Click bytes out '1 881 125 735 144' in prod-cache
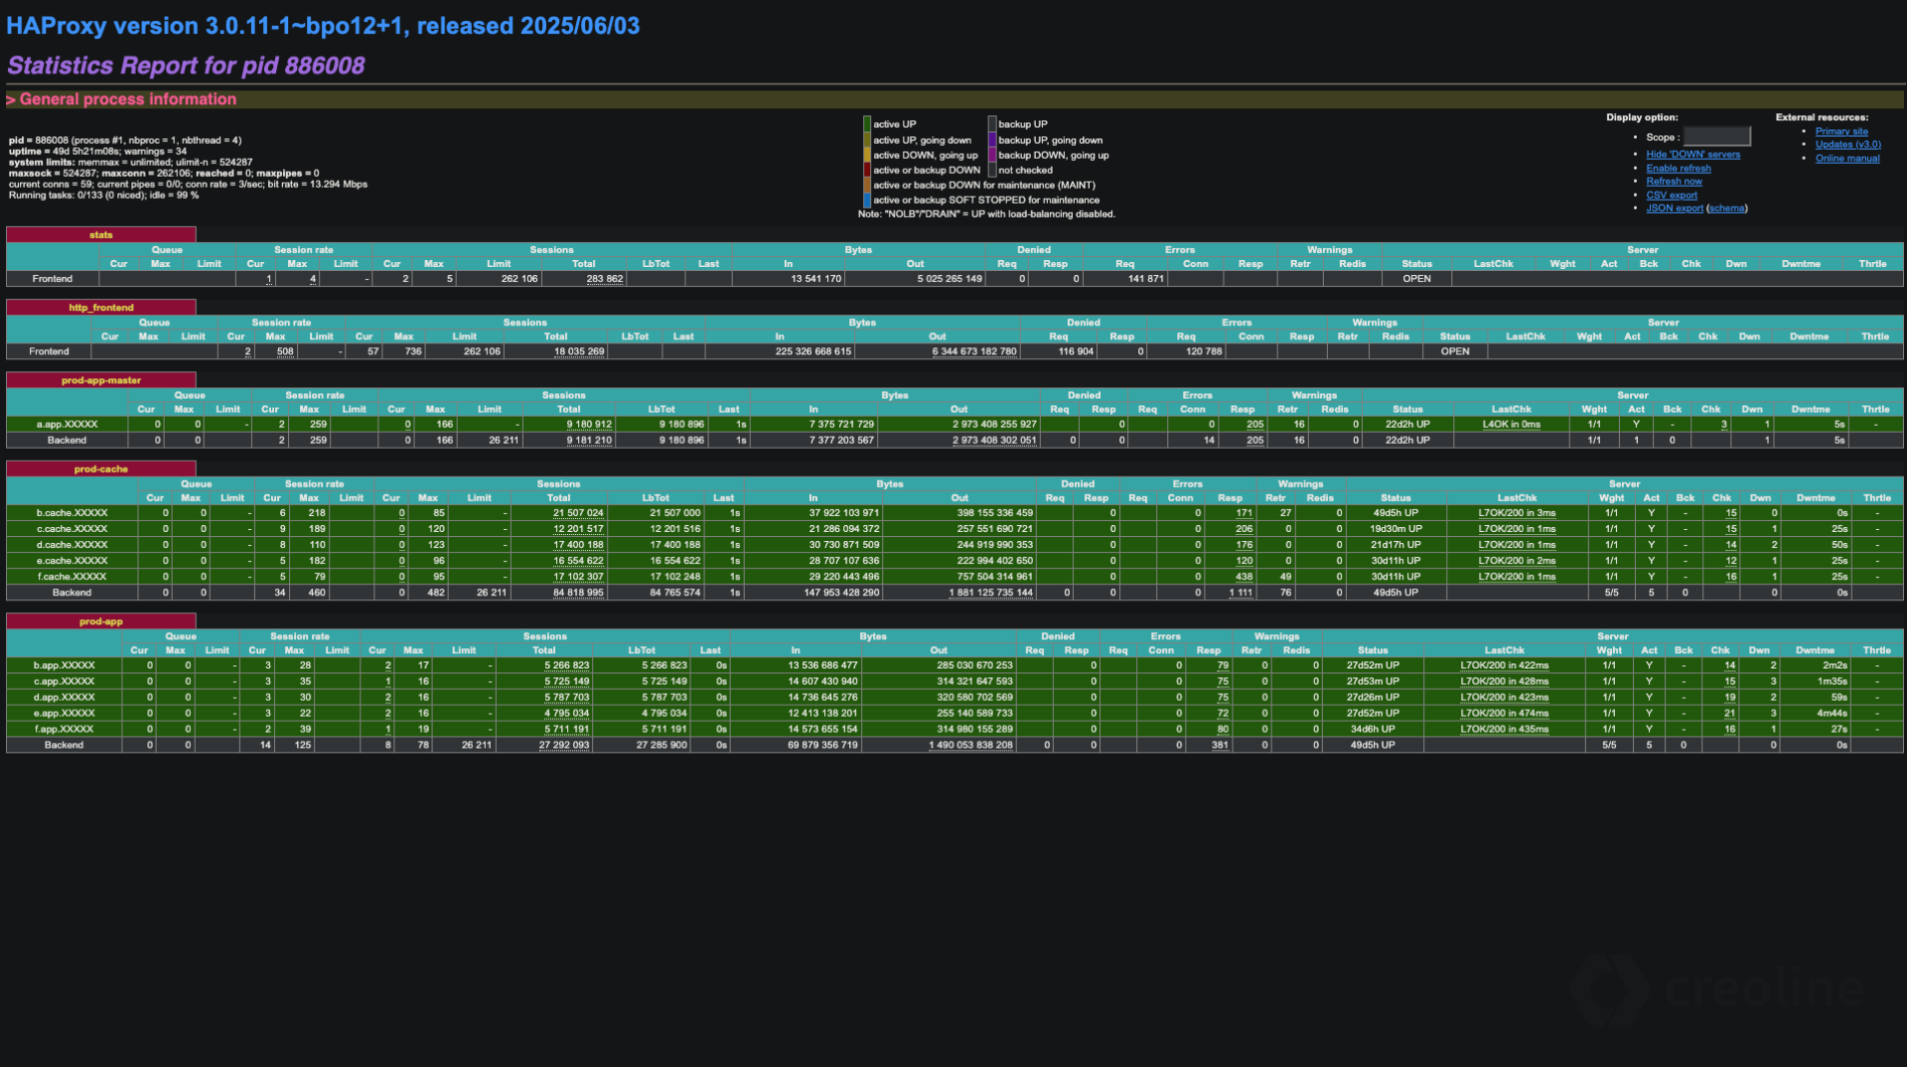 (x=990, y=593)
